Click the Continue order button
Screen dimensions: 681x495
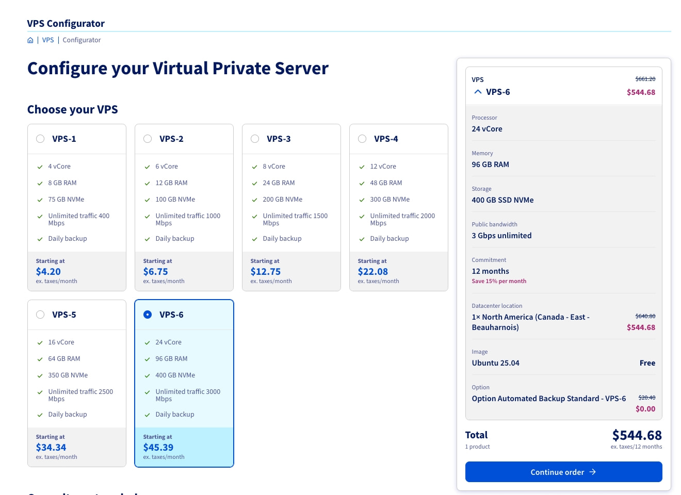(563, 472)
